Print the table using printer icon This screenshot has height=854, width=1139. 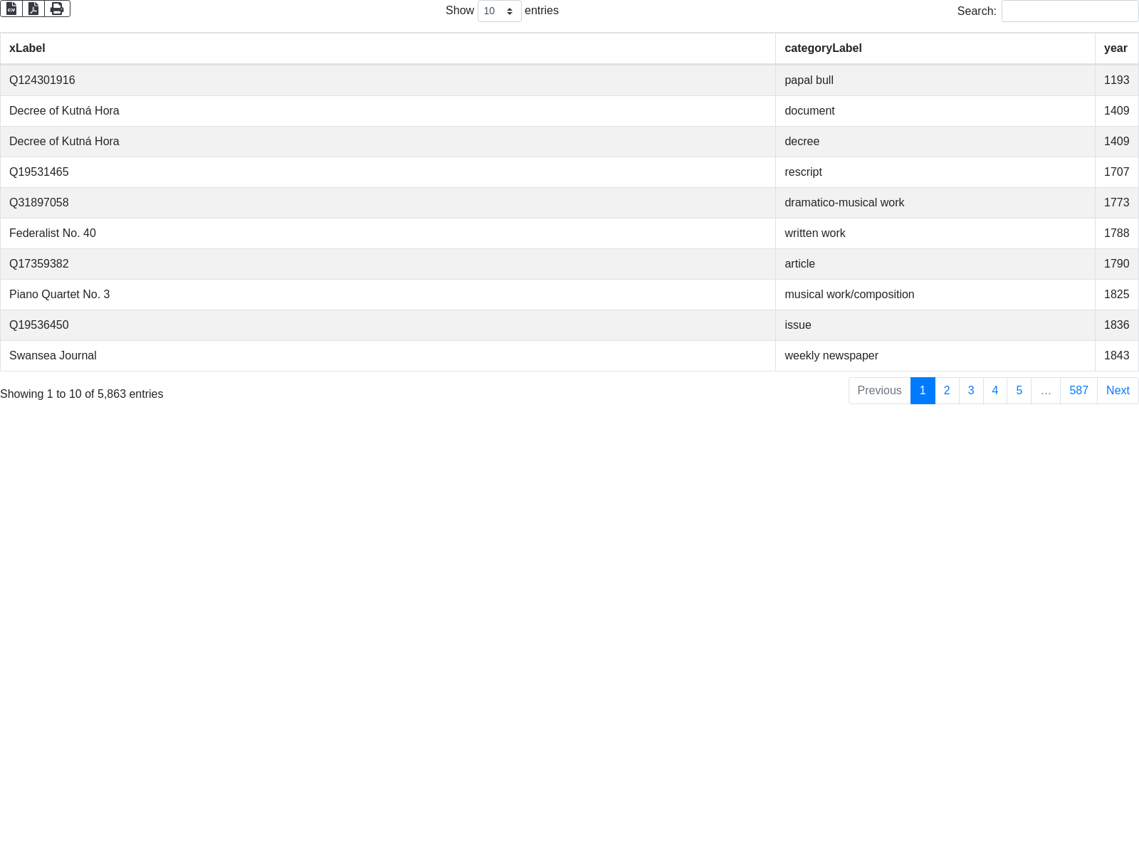coord(57,9)
